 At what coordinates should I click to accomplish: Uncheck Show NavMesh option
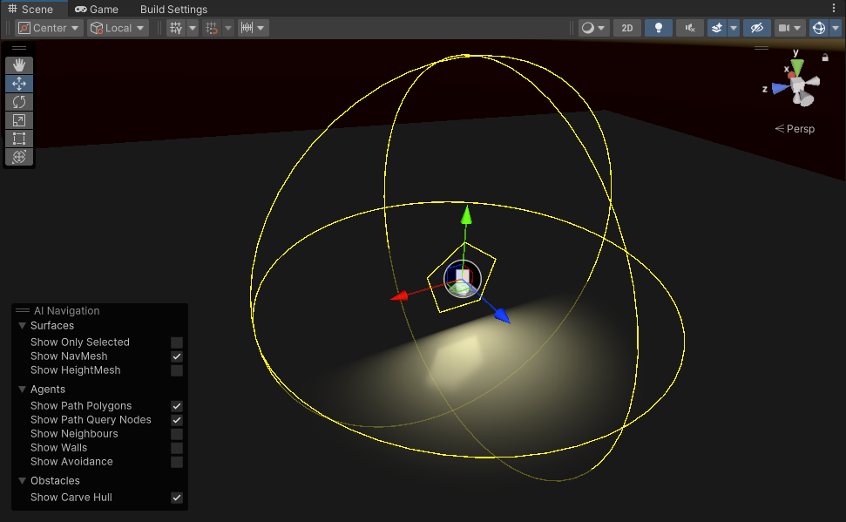click(177, 356)
